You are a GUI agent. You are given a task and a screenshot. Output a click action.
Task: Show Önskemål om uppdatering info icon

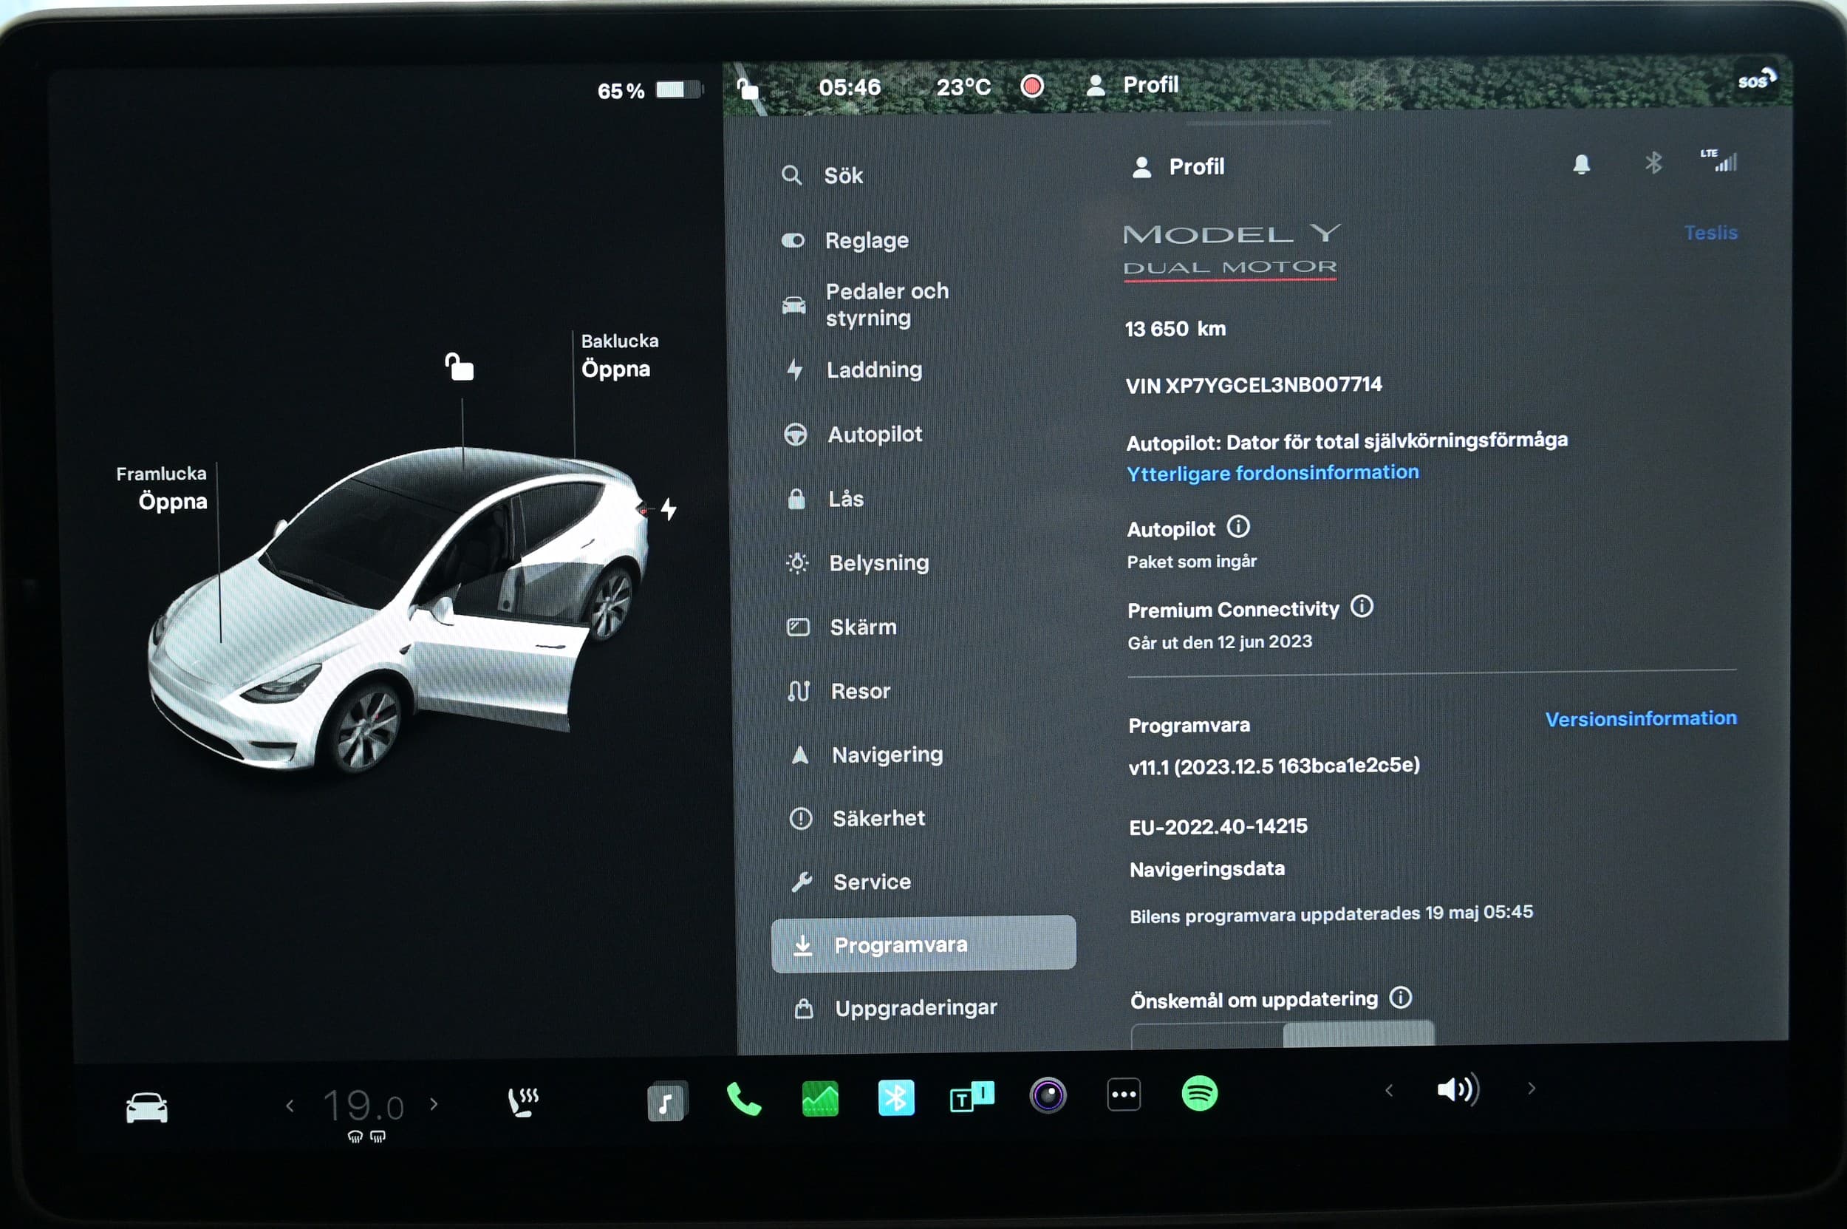pyautogui.click(x=1400, y=998)
